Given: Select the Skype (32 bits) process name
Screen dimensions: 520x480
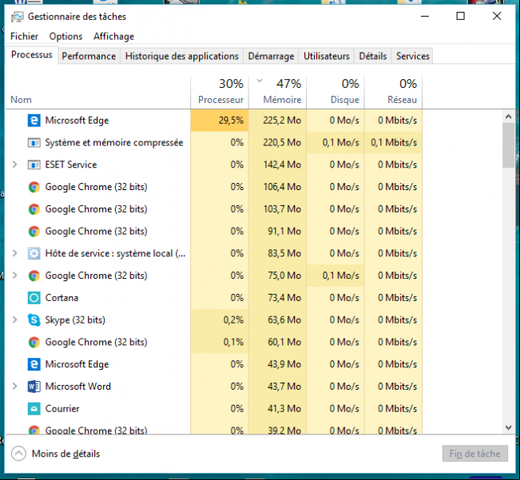Looking at the screenshot, I should pos(75,320).
